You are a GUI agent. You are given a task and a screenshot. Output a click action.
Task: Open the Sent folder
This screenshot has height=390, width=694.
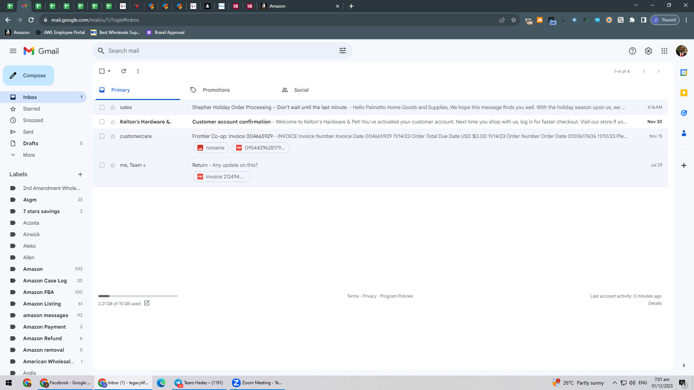[x=43, y=132]
